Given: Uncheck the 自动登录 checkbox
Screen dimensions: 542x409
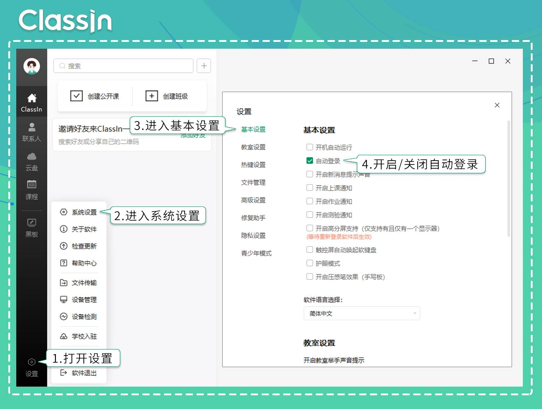Looking at the screenshot, I should [x=310, y=161].
